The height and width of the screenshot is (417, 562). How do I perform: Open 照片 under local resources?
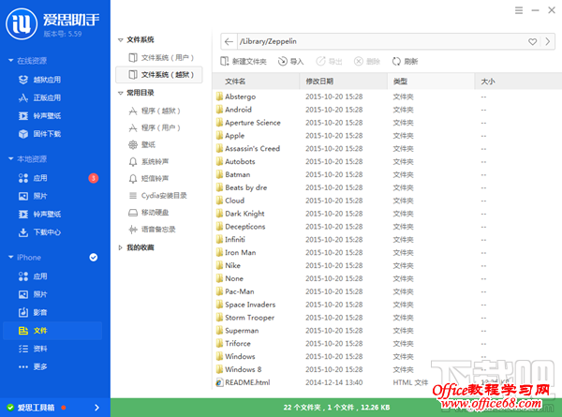tap(33, 196)
